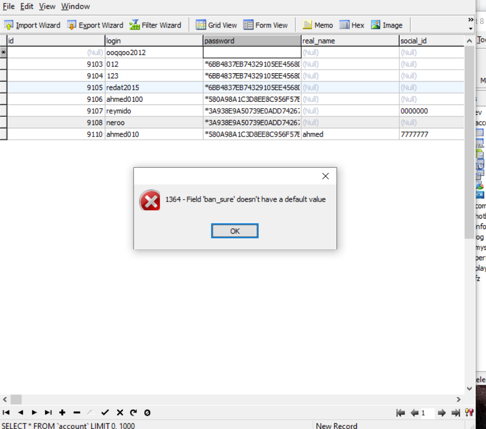Apply changes with checkmark icon
Screen dimensions: 486x429
[105, 412]
